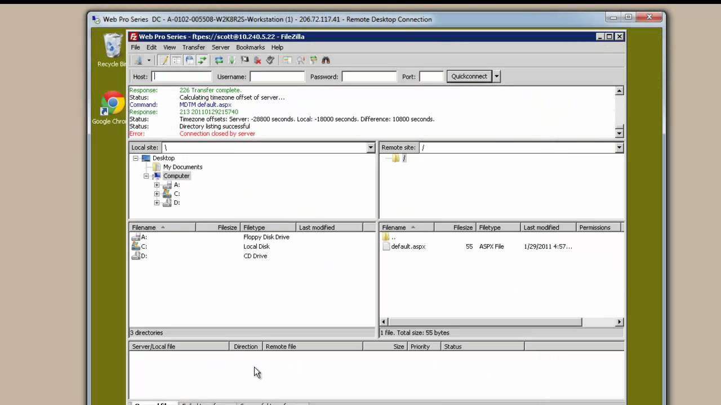Open the Edit menu

point(152,47)
